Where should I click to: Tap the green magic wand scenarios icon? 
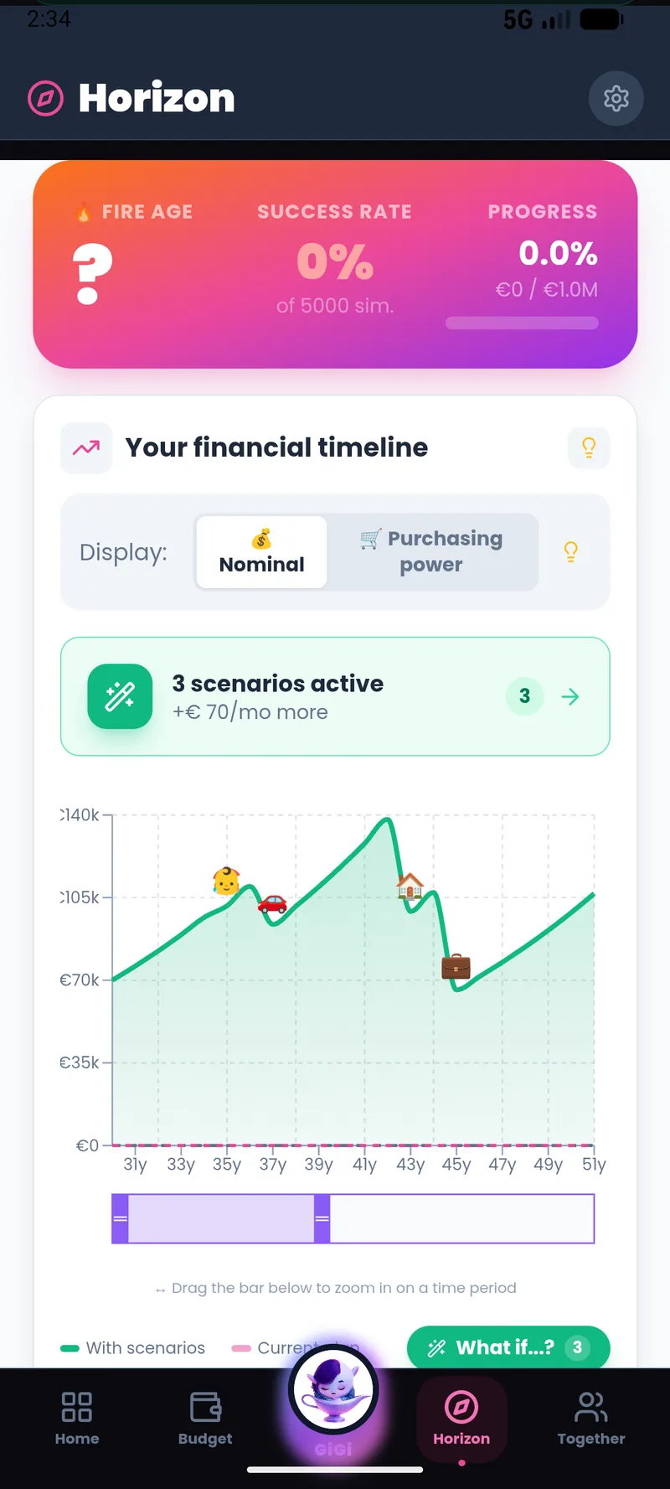120,696
